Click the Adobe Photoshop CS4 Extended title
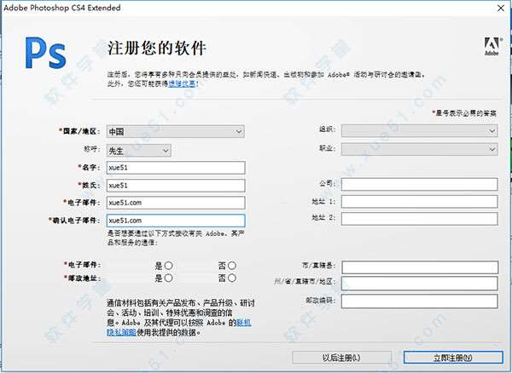 [x=62, y=8]
